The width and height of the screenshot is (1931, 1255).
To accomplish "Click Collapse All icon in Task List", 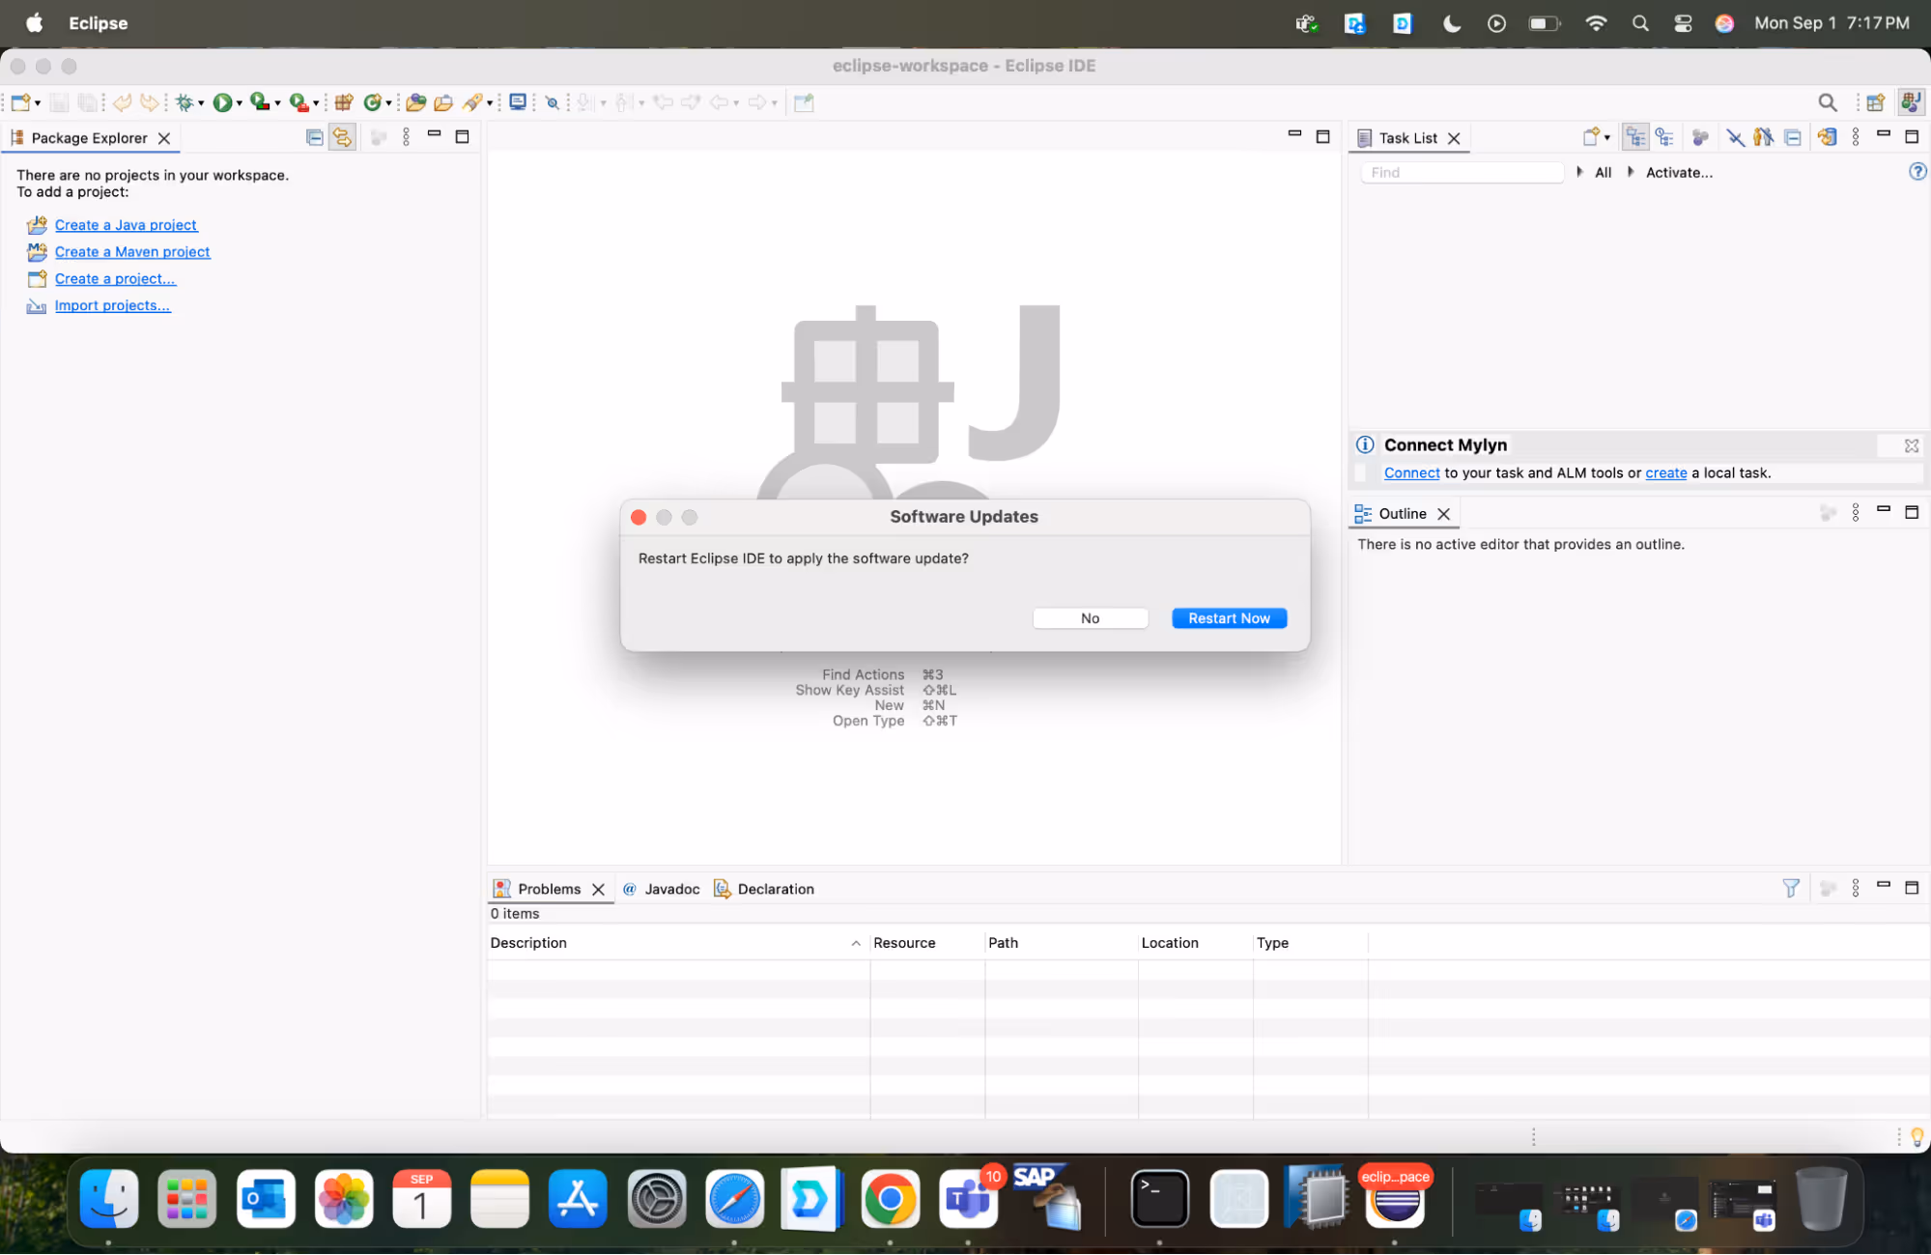I will 1793,137.
